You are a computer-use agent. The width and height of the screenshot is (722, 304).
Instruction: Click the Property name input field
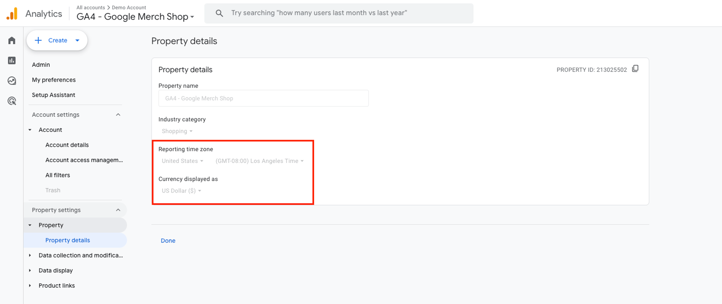[264, 98]
